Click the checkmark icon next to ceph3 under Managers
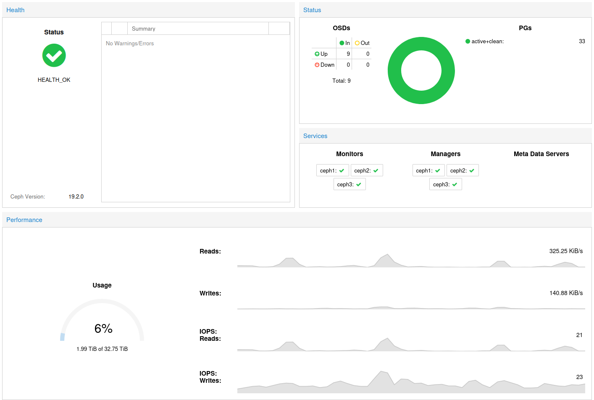 click(455, 184)
